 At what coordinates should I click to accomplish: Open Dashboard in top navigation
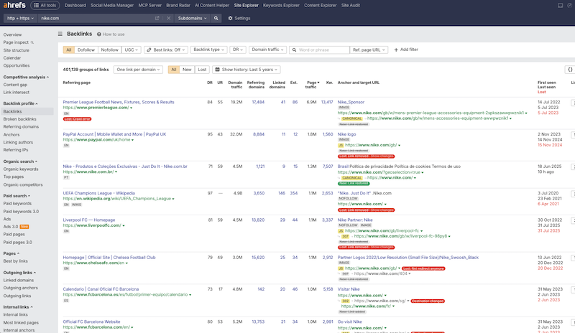[75, 5]
